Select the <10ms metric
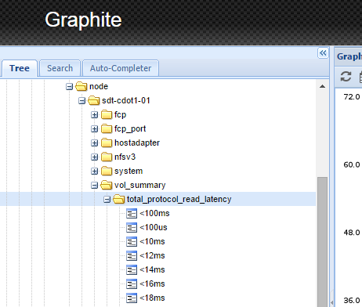 click(152, 241)
